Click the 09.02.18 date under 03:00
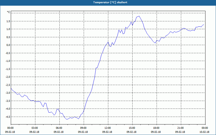The width and height of the screenshot is (216, 135). point(34,132)
